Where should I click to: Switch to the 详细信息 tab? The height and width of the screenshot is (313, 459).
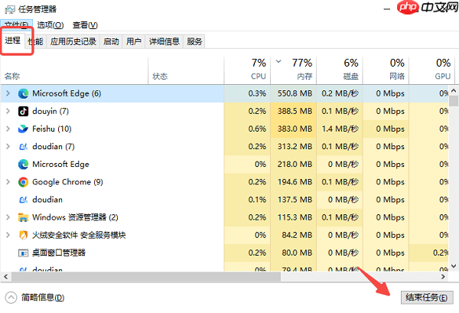pyautogui.click(x=164, y=41)
